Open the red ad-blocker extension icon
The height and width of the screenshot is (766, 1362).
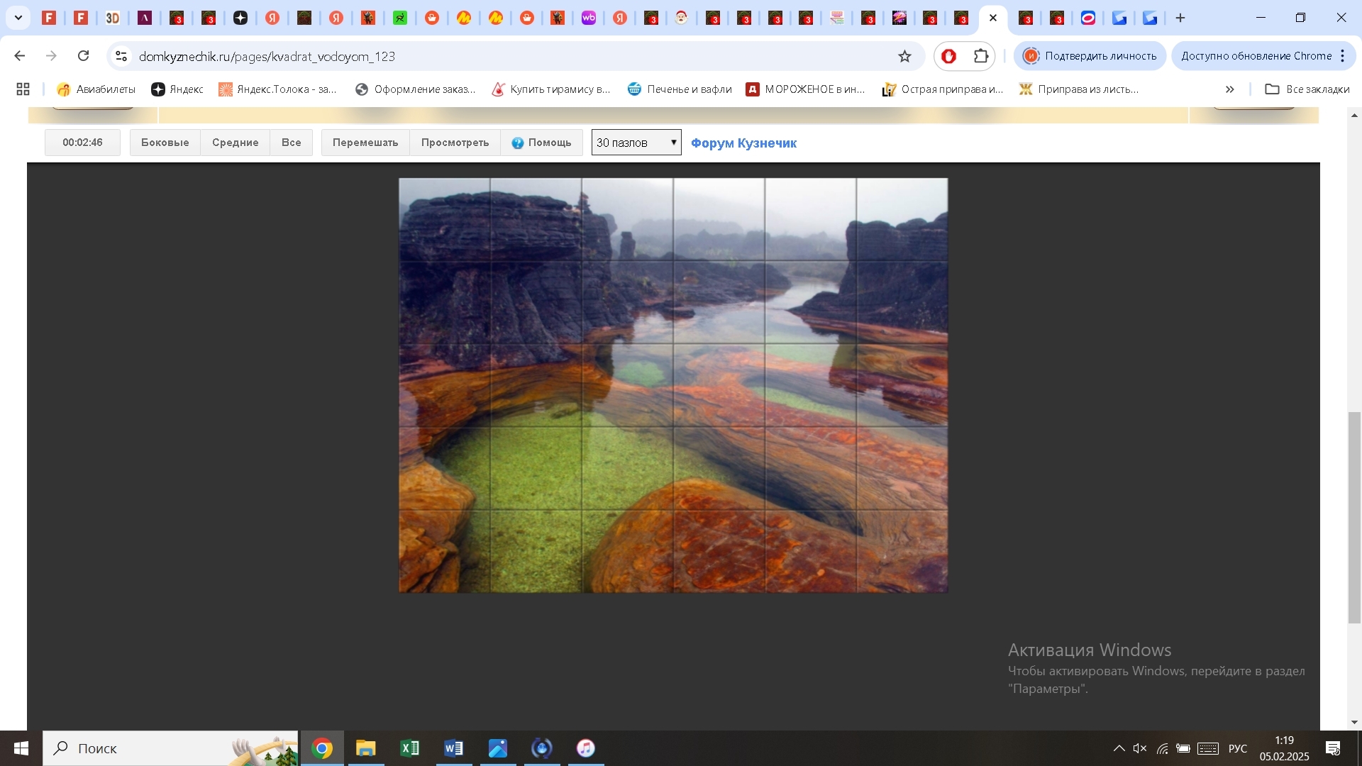(949, 56)
